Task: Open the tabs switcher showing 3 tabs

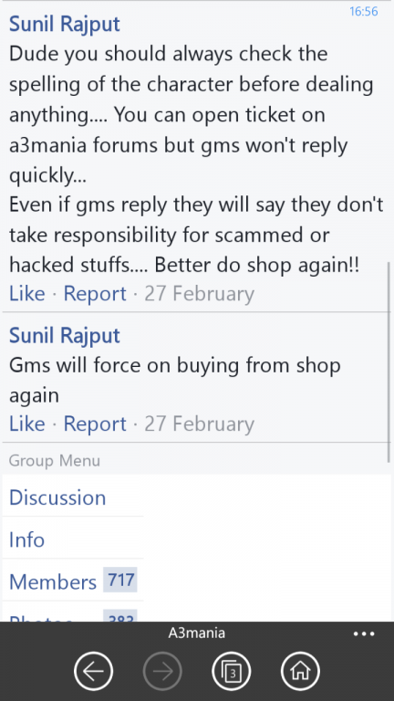Action: point(232,671)
